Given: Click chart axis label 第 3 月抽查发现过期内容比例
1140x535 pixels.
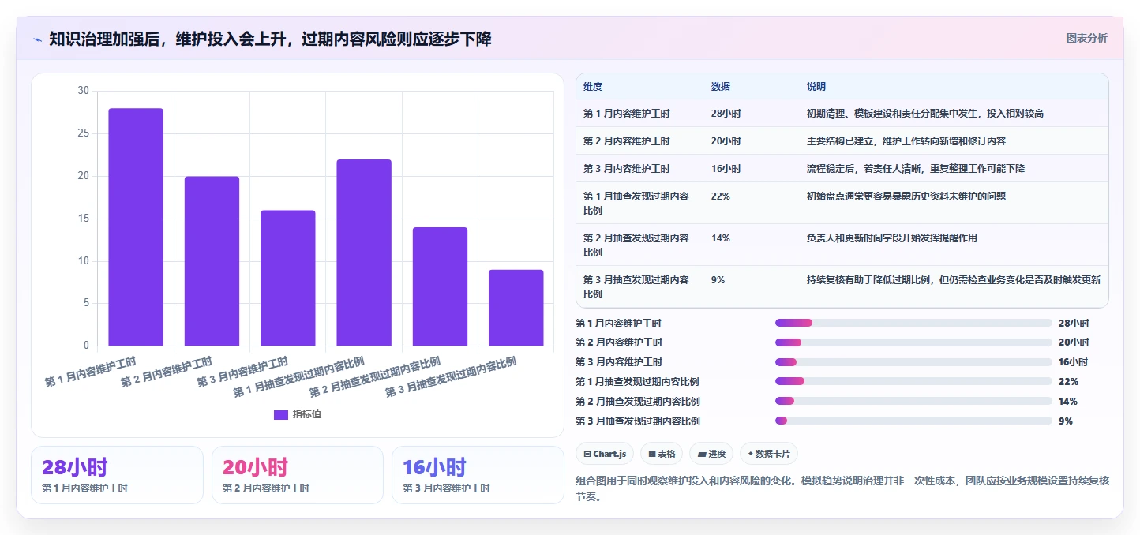Looking at the screenshot, I should [450, 377].
